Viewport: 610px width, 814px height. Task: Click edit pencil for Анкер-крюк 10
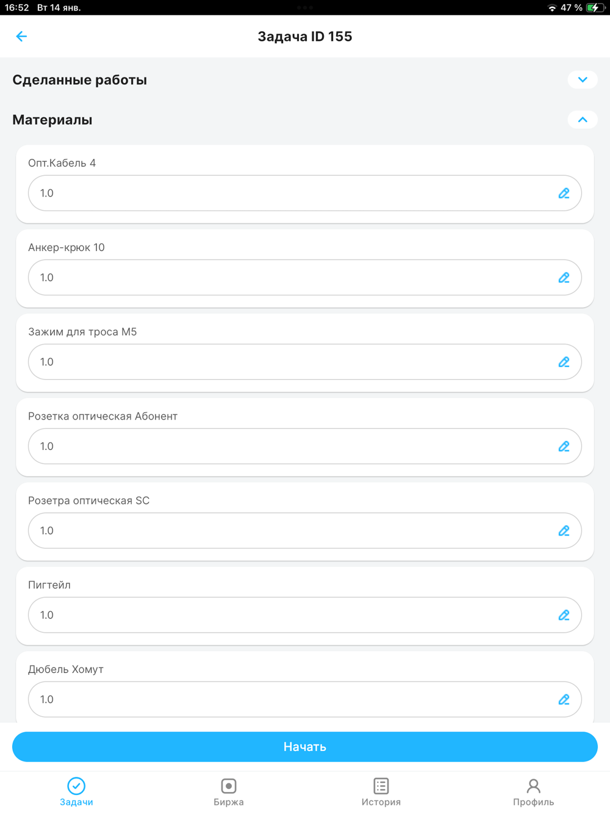coord(564,278)
